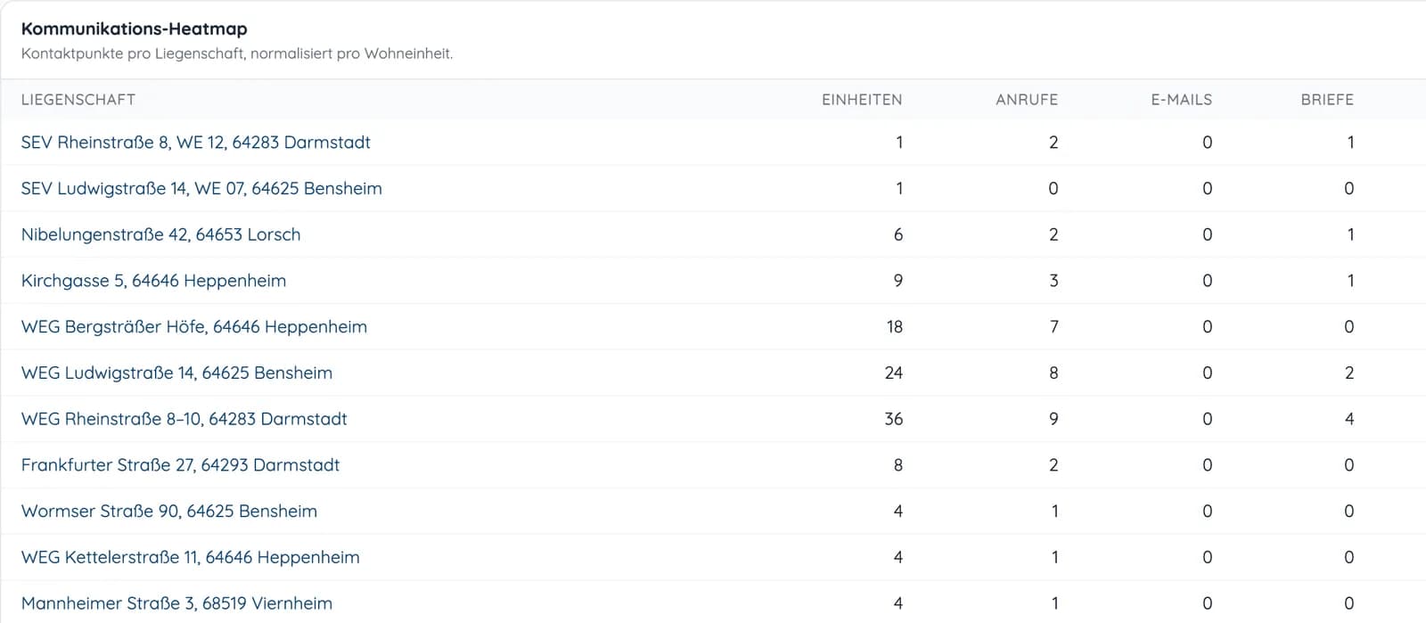Select the Anrufe value 1 for Wormser Straße 90
Screen dimensions: 1426x623
pos(1055,512)
